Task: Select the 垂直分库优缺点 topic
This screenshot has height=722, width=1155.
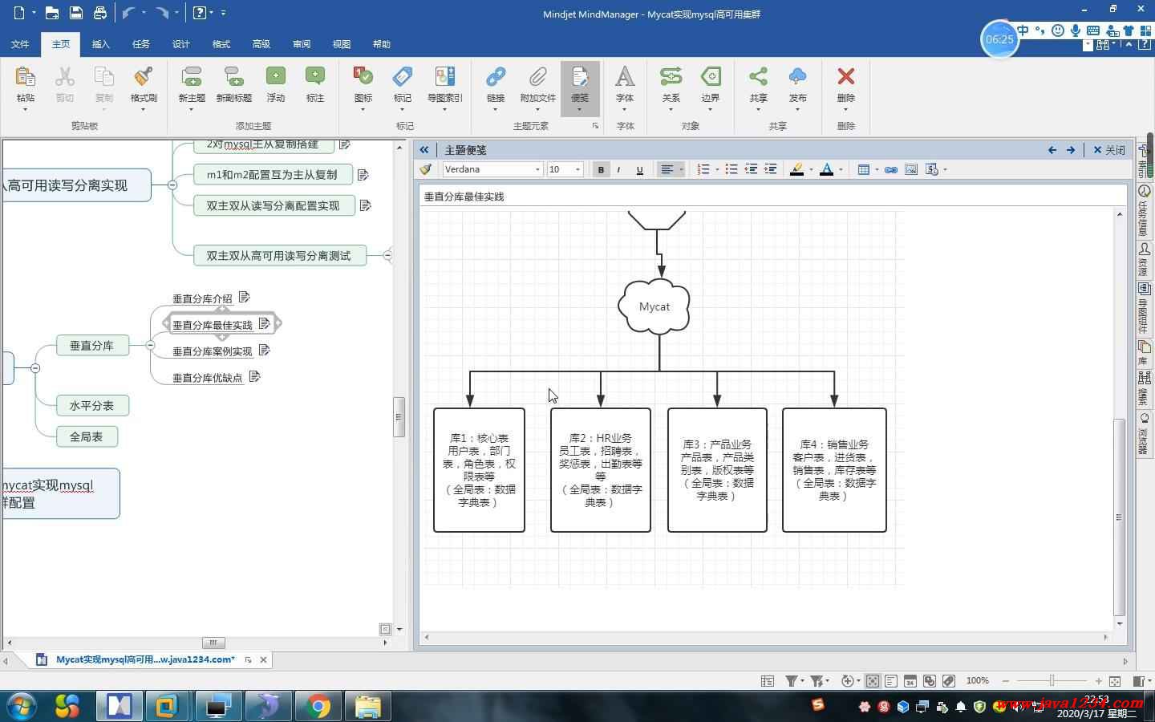Action: pos(207,378)
